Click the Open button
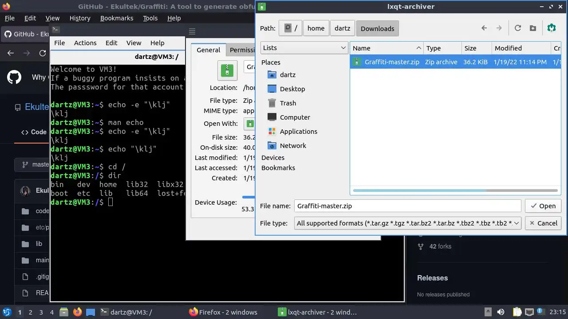The image size is (568, 319). tap(543, 206)
